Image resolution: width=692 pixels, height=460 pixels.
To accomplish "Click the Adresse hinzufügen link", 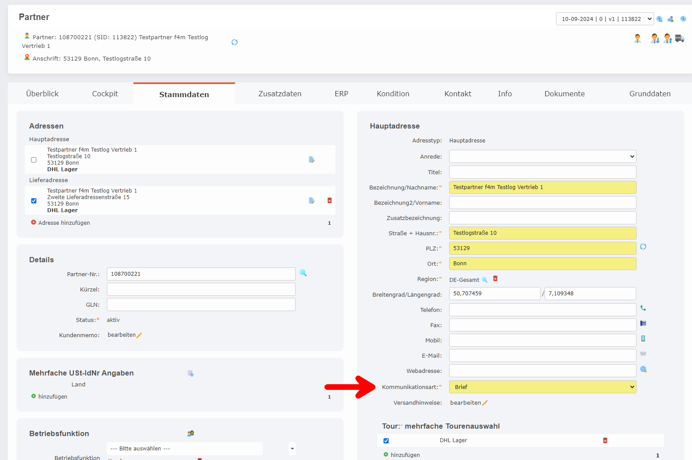I will tap(64, 223).
